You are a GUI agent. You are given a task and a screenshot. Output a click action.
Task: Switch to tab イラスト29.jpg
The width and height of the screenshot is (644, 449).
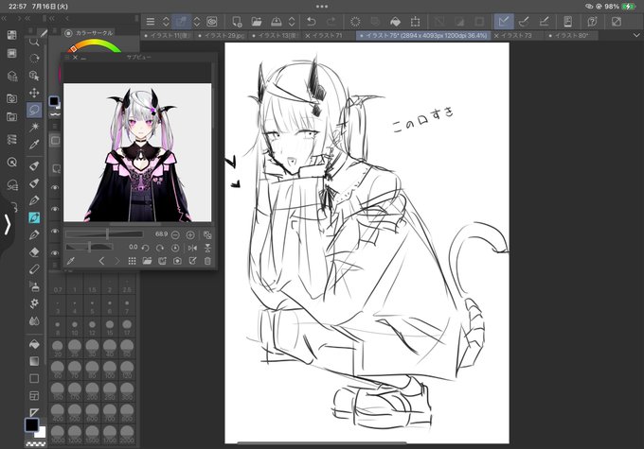221,36
